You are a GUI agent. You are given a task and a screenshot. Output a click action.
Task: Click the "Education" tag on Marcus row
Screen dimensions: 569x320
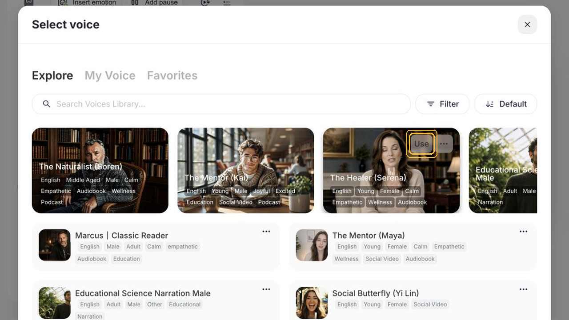point(127,259)
